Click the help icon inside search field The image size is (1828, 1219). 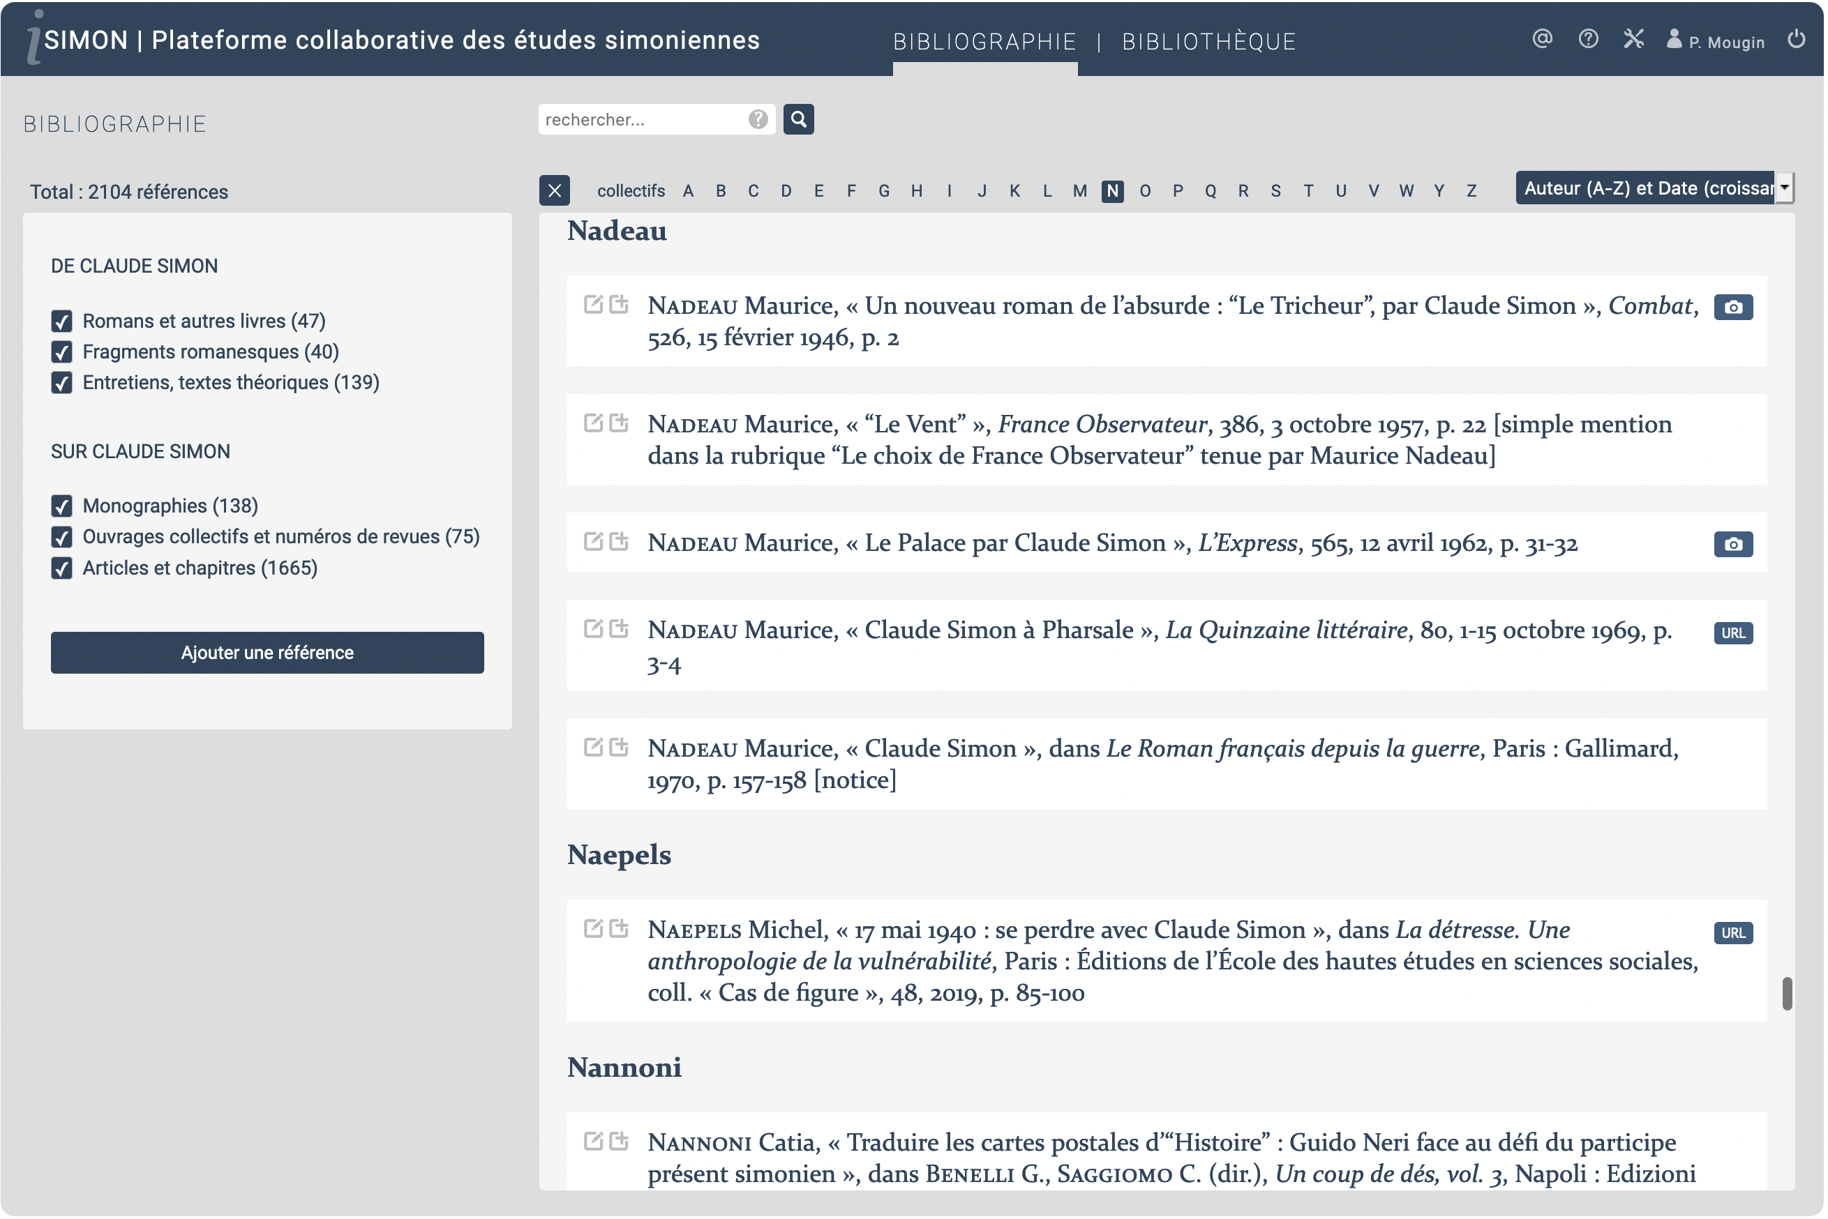758,120
